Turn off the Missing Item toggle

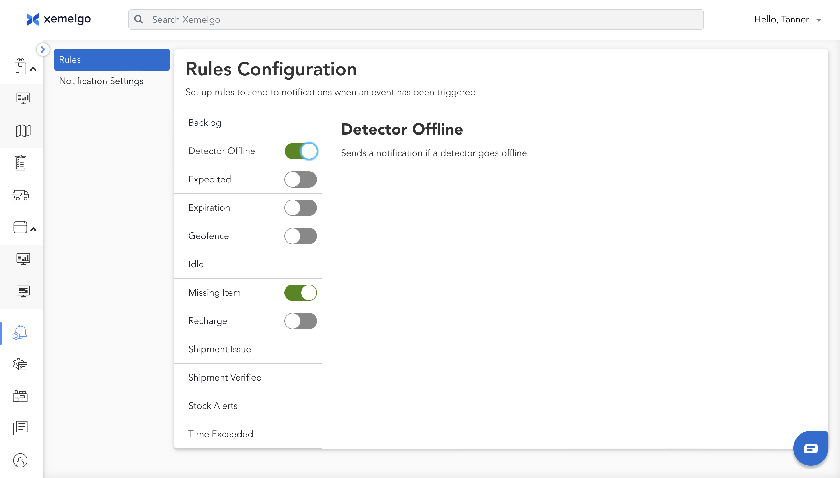coord(300,292)
